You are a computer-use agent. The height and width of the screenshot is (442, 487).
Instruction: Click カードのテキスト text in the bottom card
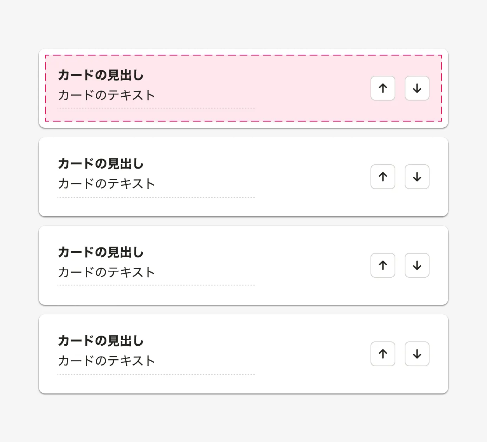point(106,361)
